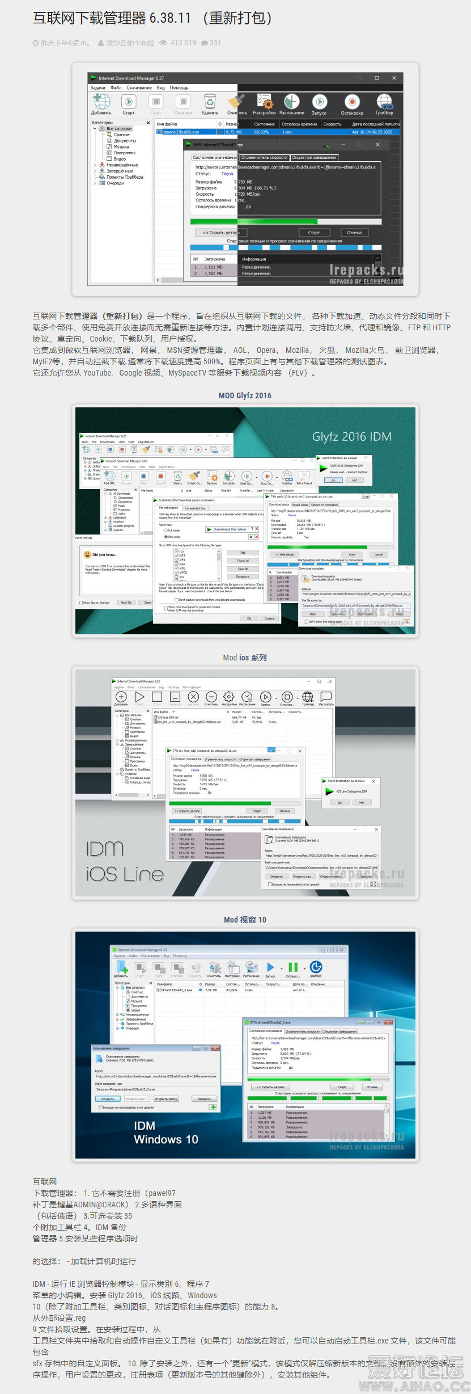Select idman637build9.exe row in IDM 6.37 list

[x=278, y=132]
